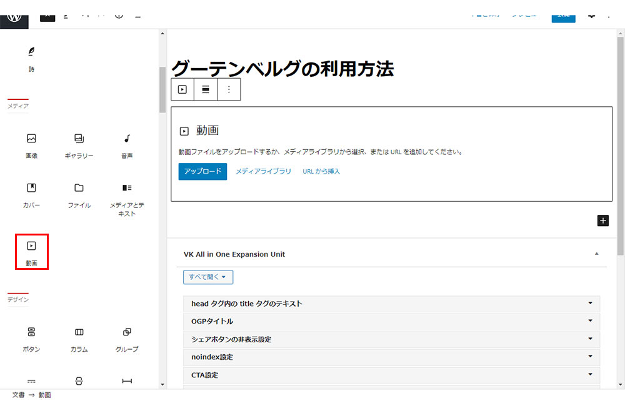Insert the Media & Text (メディアとテキスト) block
The image size is (625, 416).
(127, 199)
